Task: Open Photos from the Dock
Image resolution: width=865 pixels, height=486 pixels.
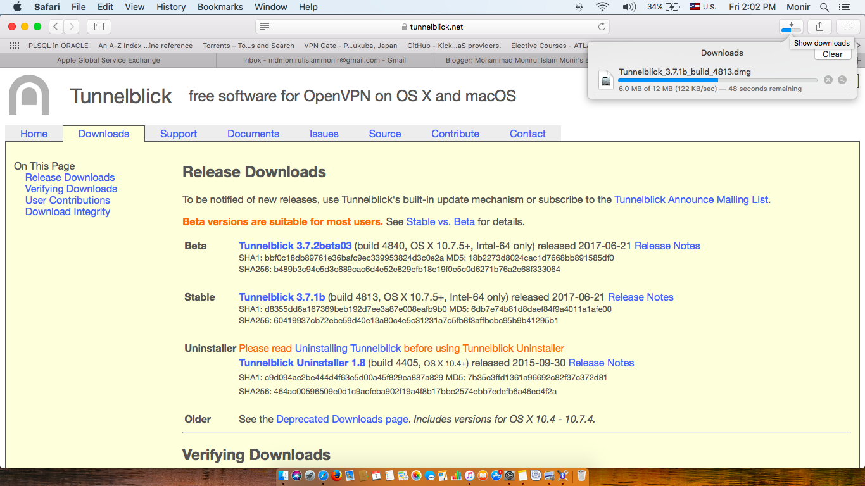Action: click(416, 475)
